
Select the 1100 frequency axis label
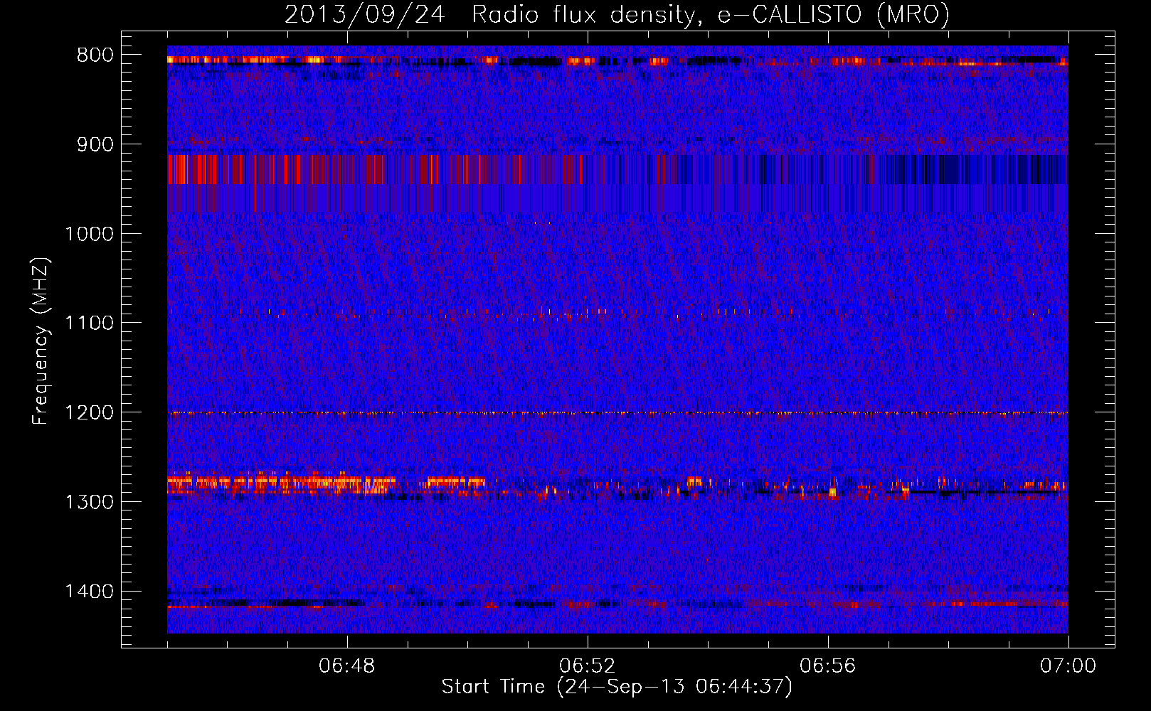pyautogui.click(x=89, y=324)
